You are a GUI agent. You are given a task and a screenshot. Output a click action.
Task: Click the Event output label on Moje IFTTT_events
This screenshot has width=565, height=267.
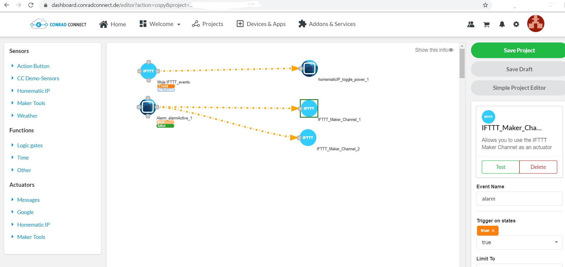point(166,86)
